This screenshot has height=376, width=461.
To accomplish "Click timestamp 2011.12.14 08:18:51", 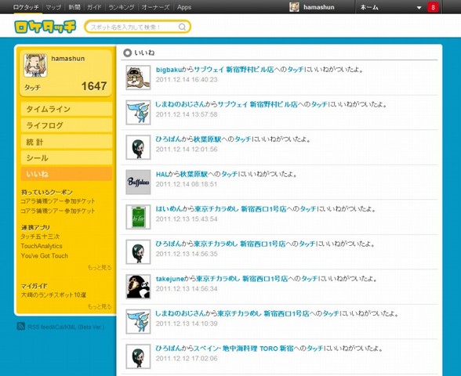I will tap(187, 184).
